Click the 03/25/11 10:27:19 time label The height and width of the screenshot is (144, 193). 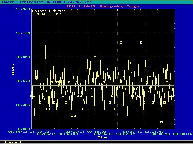pos(115,134)
